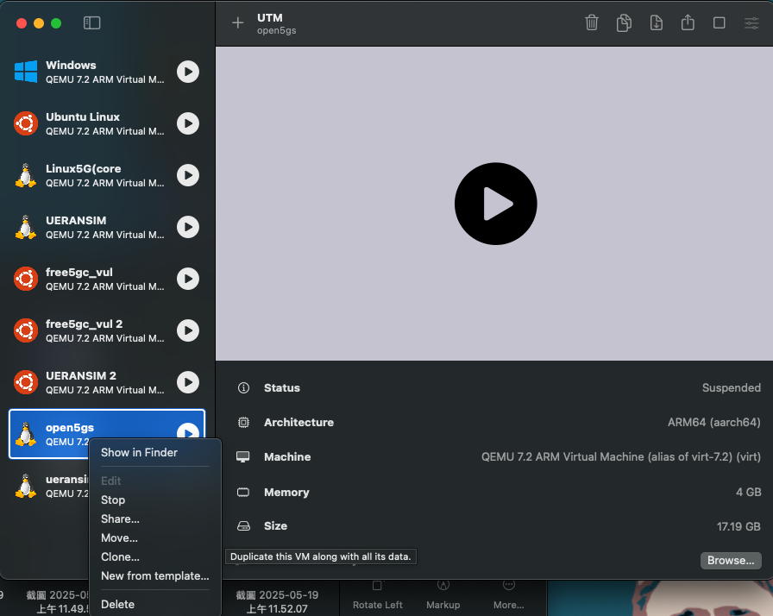
Task: Click the open5gs row play button
Action: pyautogui.click(x=188, y=431)
